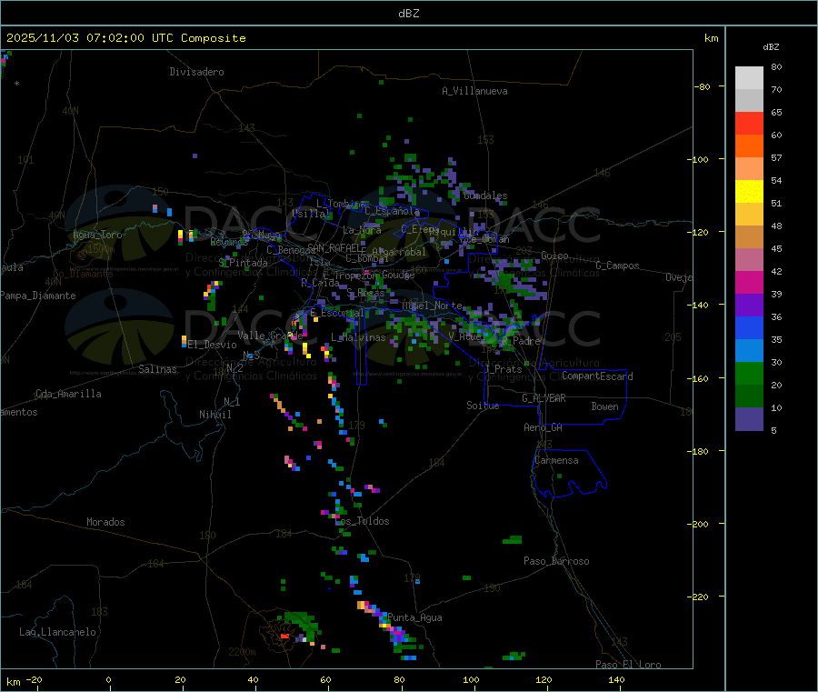The width and height of the screenshot is (818, 692).
Task: Click the Punta_Agua map label
Action: tap(414, 617)
